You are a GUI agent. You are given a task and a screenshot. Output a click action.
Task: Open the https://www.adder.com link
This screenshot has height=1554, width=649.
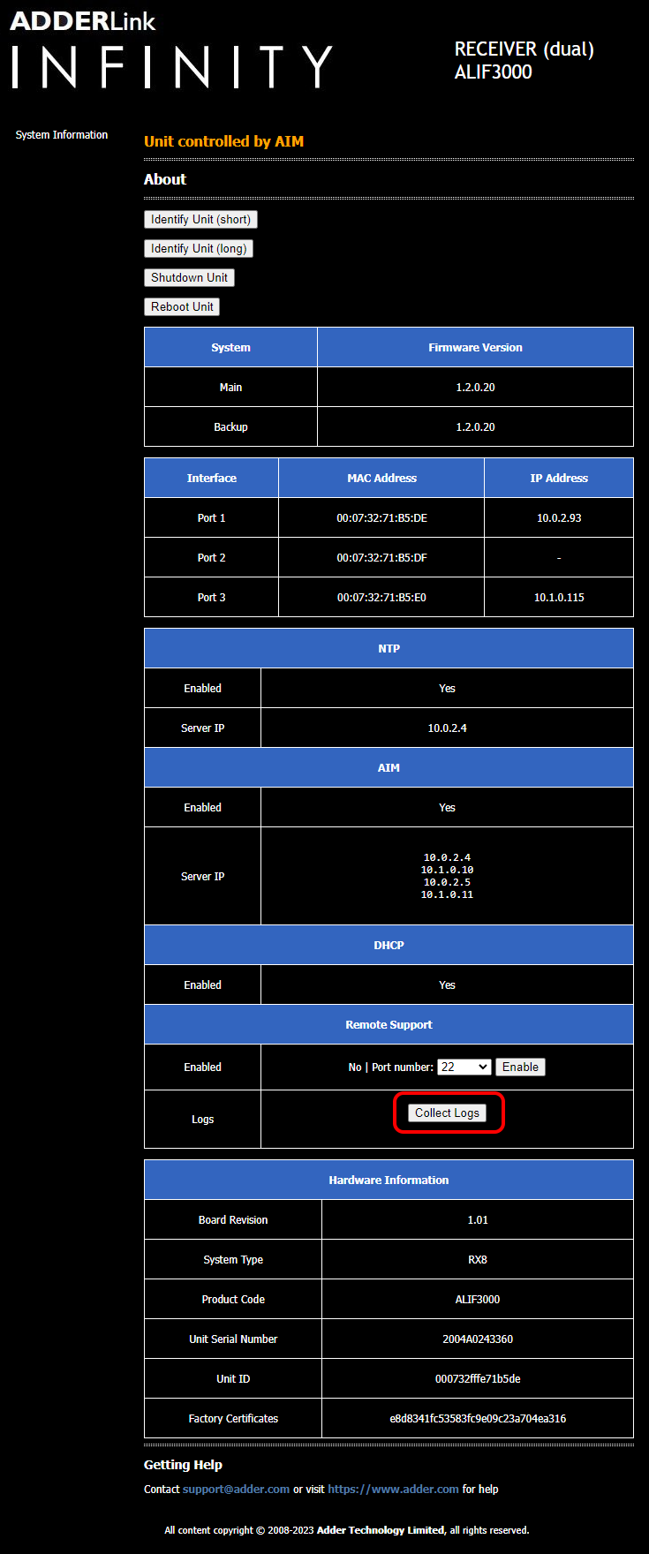point(393,1489)
